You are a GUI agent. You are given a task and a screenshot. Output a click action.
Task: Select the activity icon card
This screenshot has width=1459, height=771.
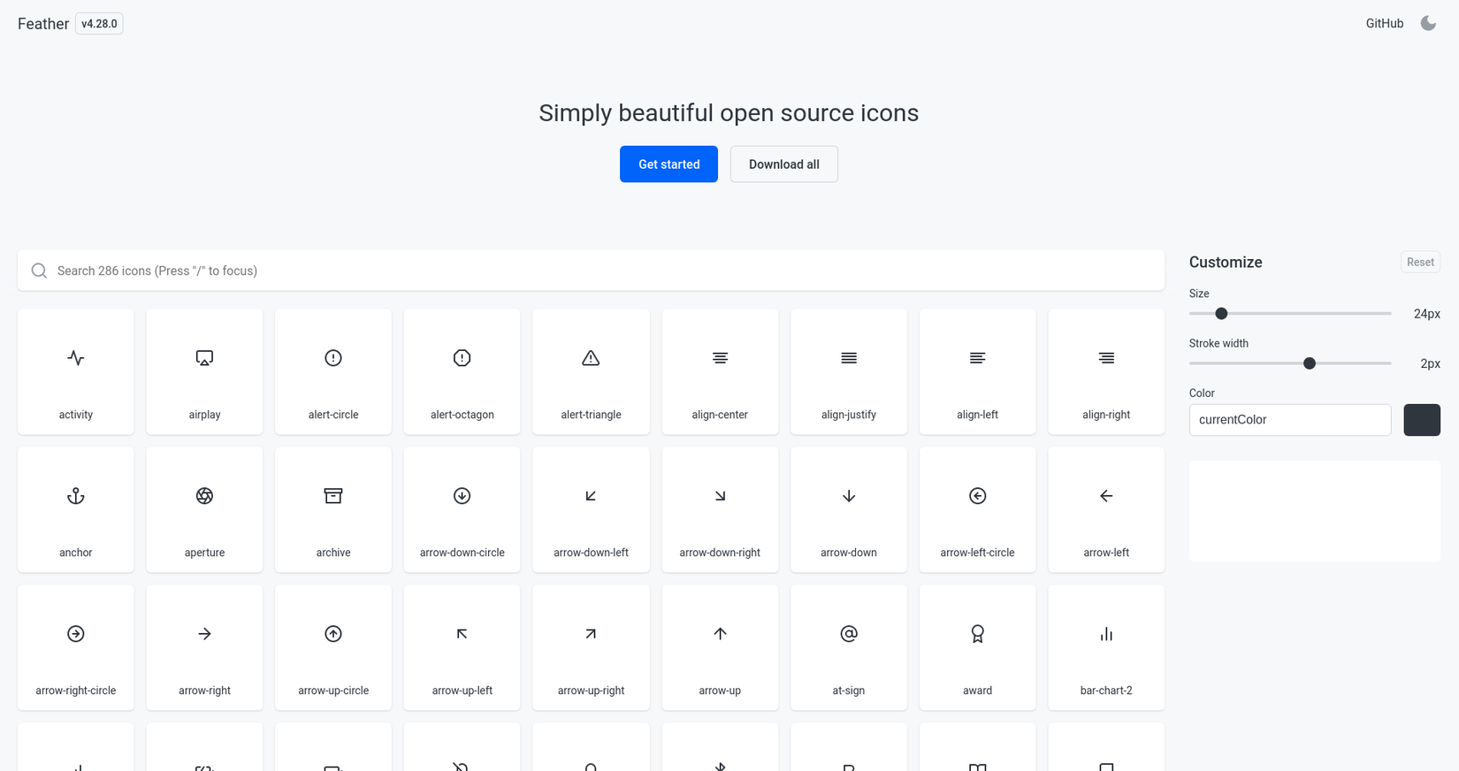click(x=76, y=371)
